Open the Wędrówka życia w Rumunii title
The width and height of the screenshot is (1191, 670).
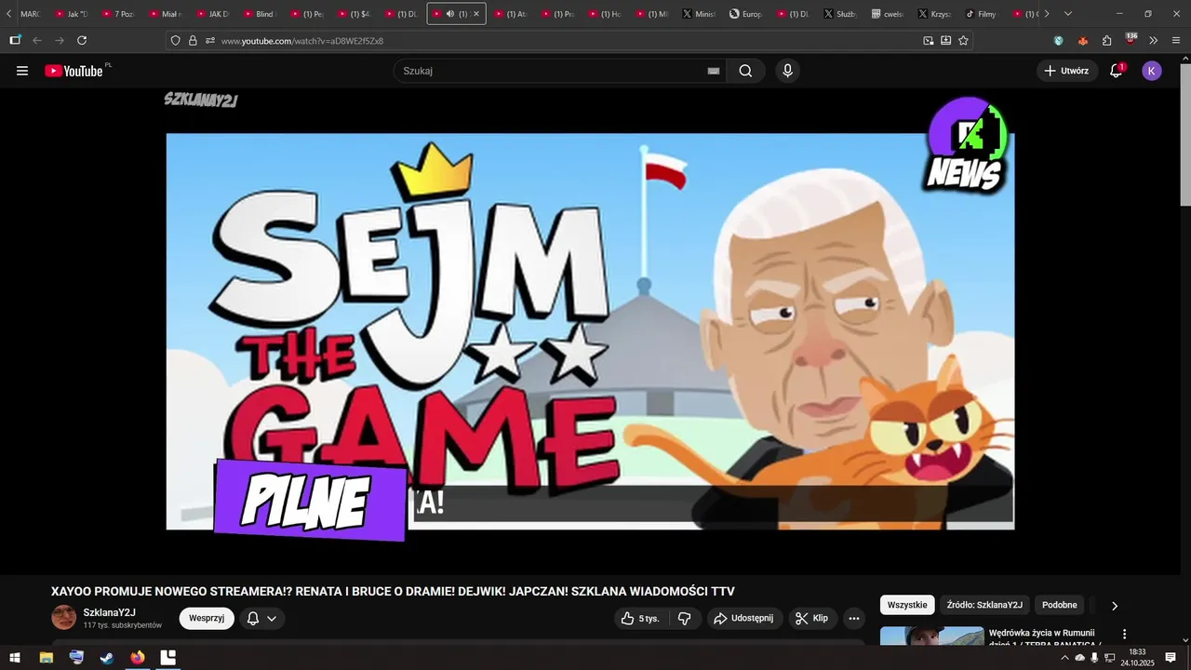[x=1047, y=637]
